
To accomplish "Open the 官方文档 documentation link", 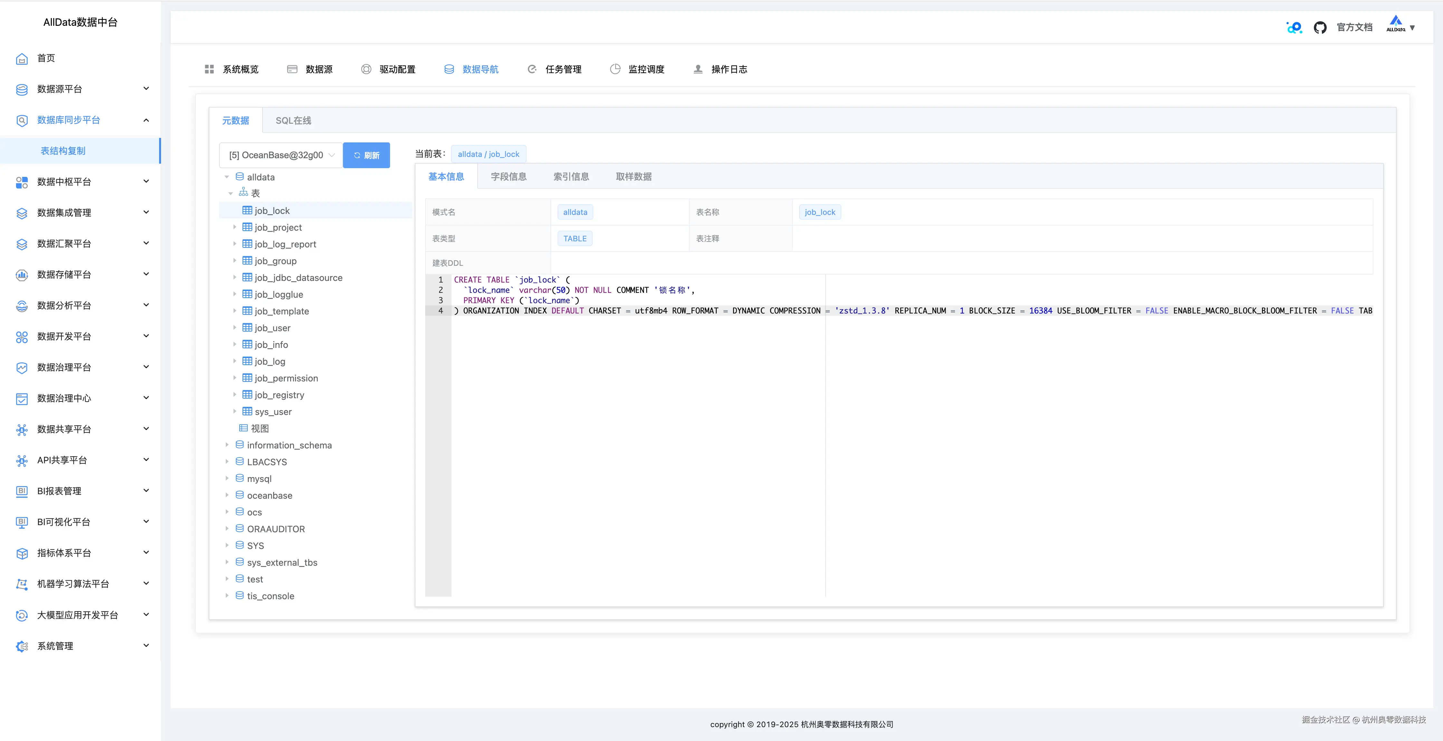I will tap(1354, 27).
